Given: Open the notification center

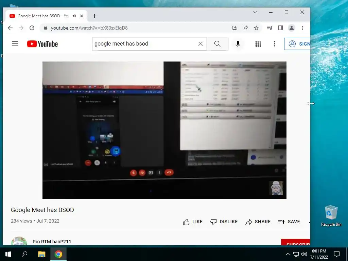Looking at the screenshot, I should click(x=337, y=254).
